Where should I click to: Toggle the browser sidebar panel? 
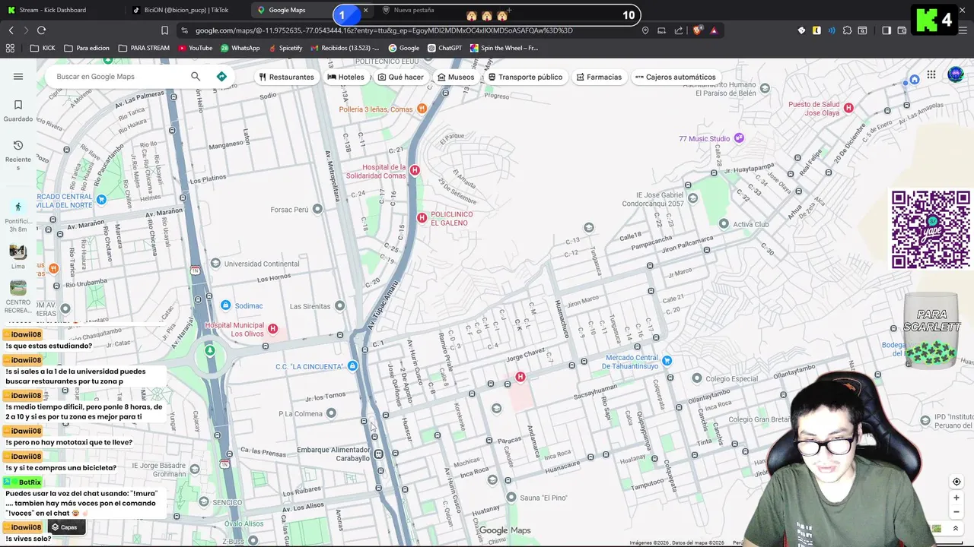[x=886, y=30]
